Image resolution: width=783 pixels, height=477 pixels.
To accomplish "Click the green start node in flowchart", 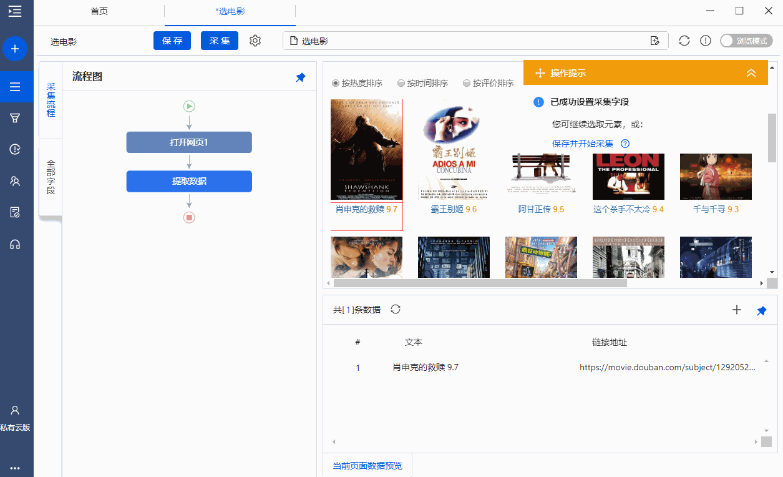I will [189, 106].
